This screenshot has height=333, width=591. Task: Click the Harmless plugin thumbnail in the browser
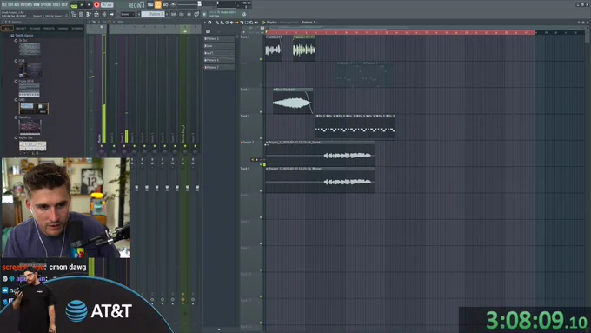(30, 127)
